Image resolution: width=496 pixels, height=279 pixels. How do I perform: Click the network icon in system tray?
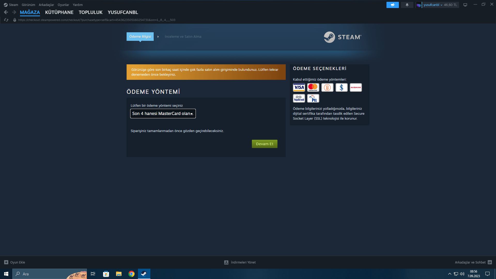click(x=456, y=274)
